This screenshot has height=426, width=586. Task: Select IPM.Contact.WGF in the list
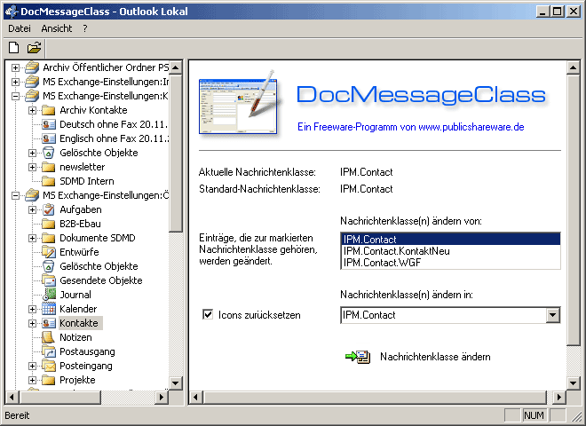pyautogui.click(x=450, y=263)
